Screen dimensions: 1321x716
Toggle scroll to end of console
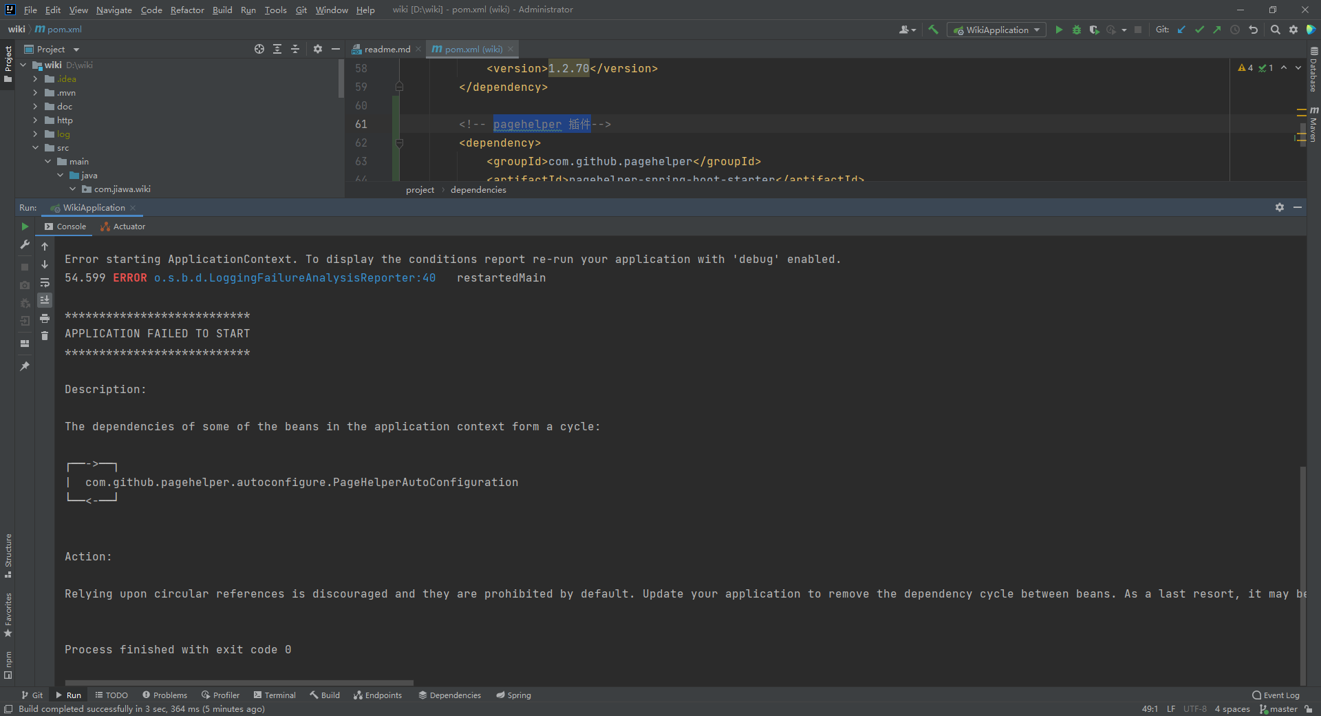(x=45, y=300)
